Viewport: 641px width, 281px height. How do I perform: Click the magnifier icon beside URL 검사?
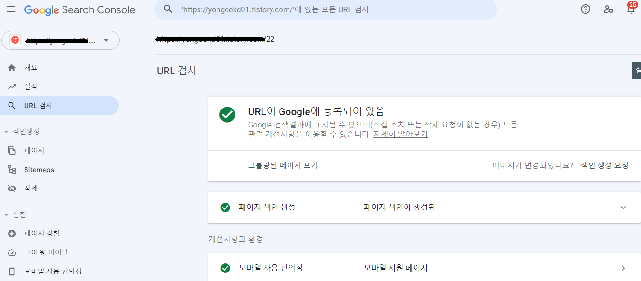point(12,106)
